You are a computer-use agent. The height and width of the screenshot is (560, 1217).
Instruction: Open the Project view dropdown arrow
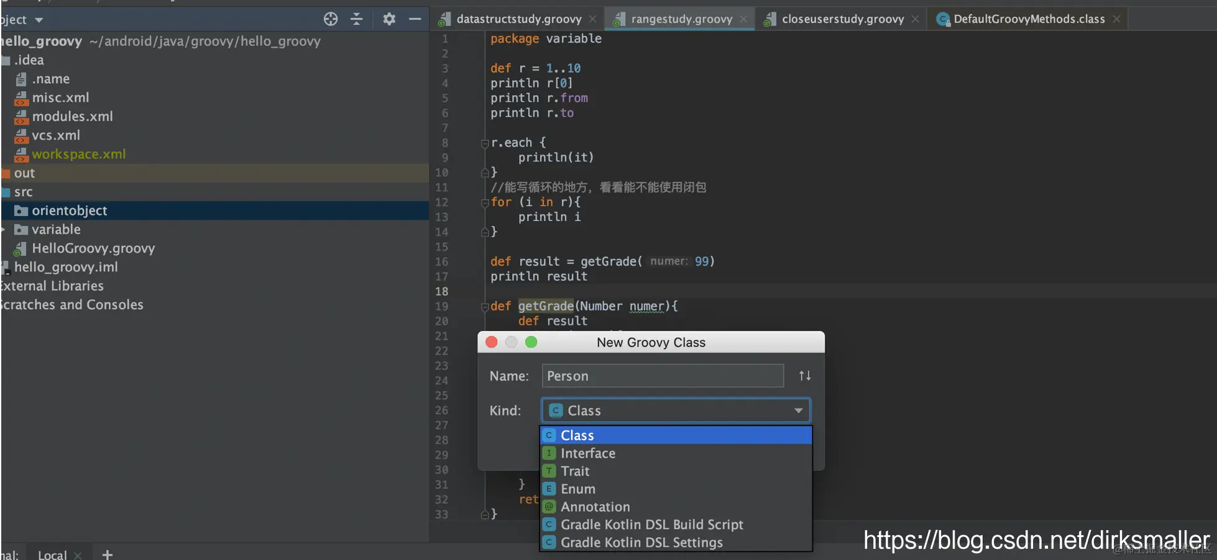pyautogui.click(x=39, y=20)
